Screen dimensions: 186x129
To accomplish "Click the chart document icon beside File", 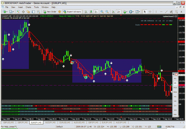I will click(x=3, y=7).
